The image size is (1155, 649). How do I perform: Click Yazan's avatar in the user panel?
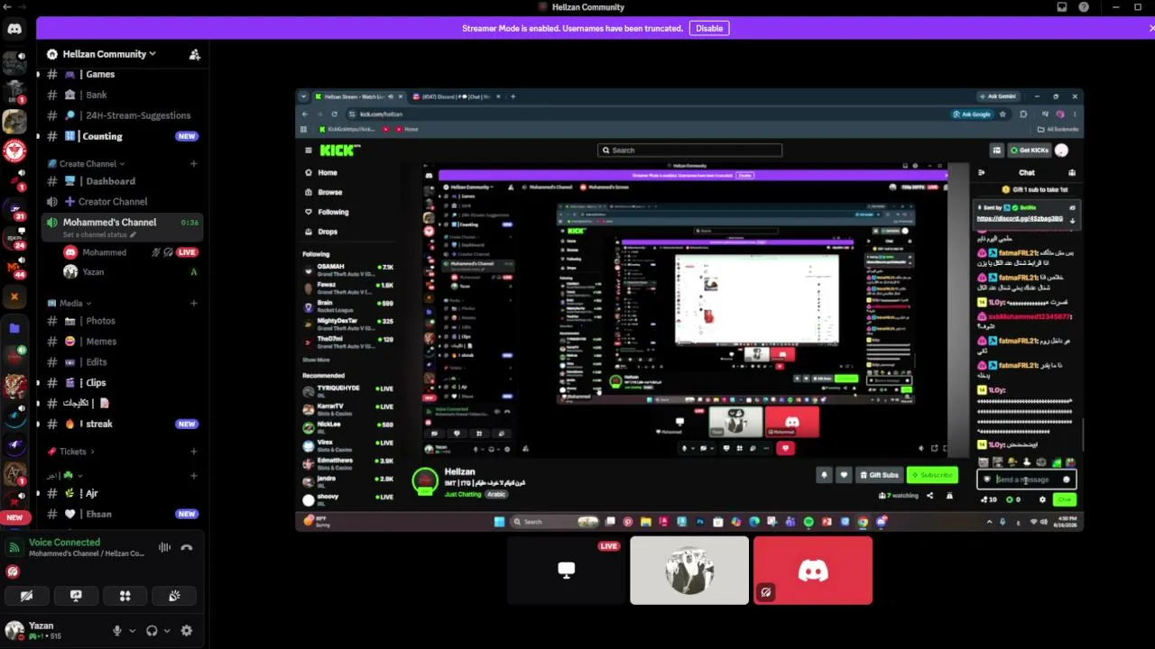(x=14, y=630)
